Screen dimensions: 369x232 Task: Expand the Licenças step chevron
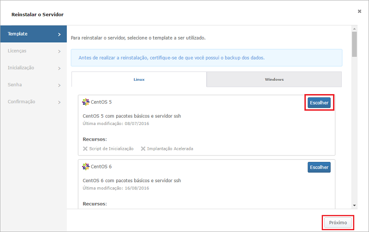pos(60,51)
